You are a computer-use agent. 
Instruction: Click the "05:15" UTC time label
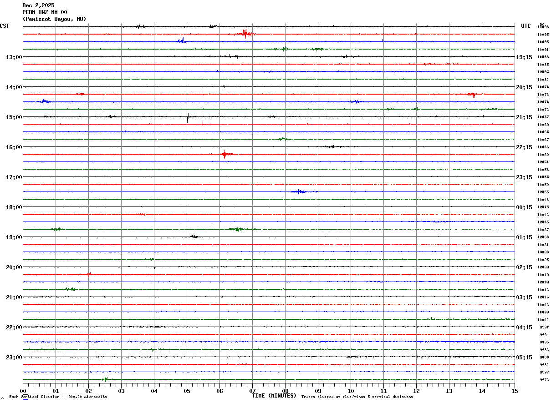click(x=524, y=357)
